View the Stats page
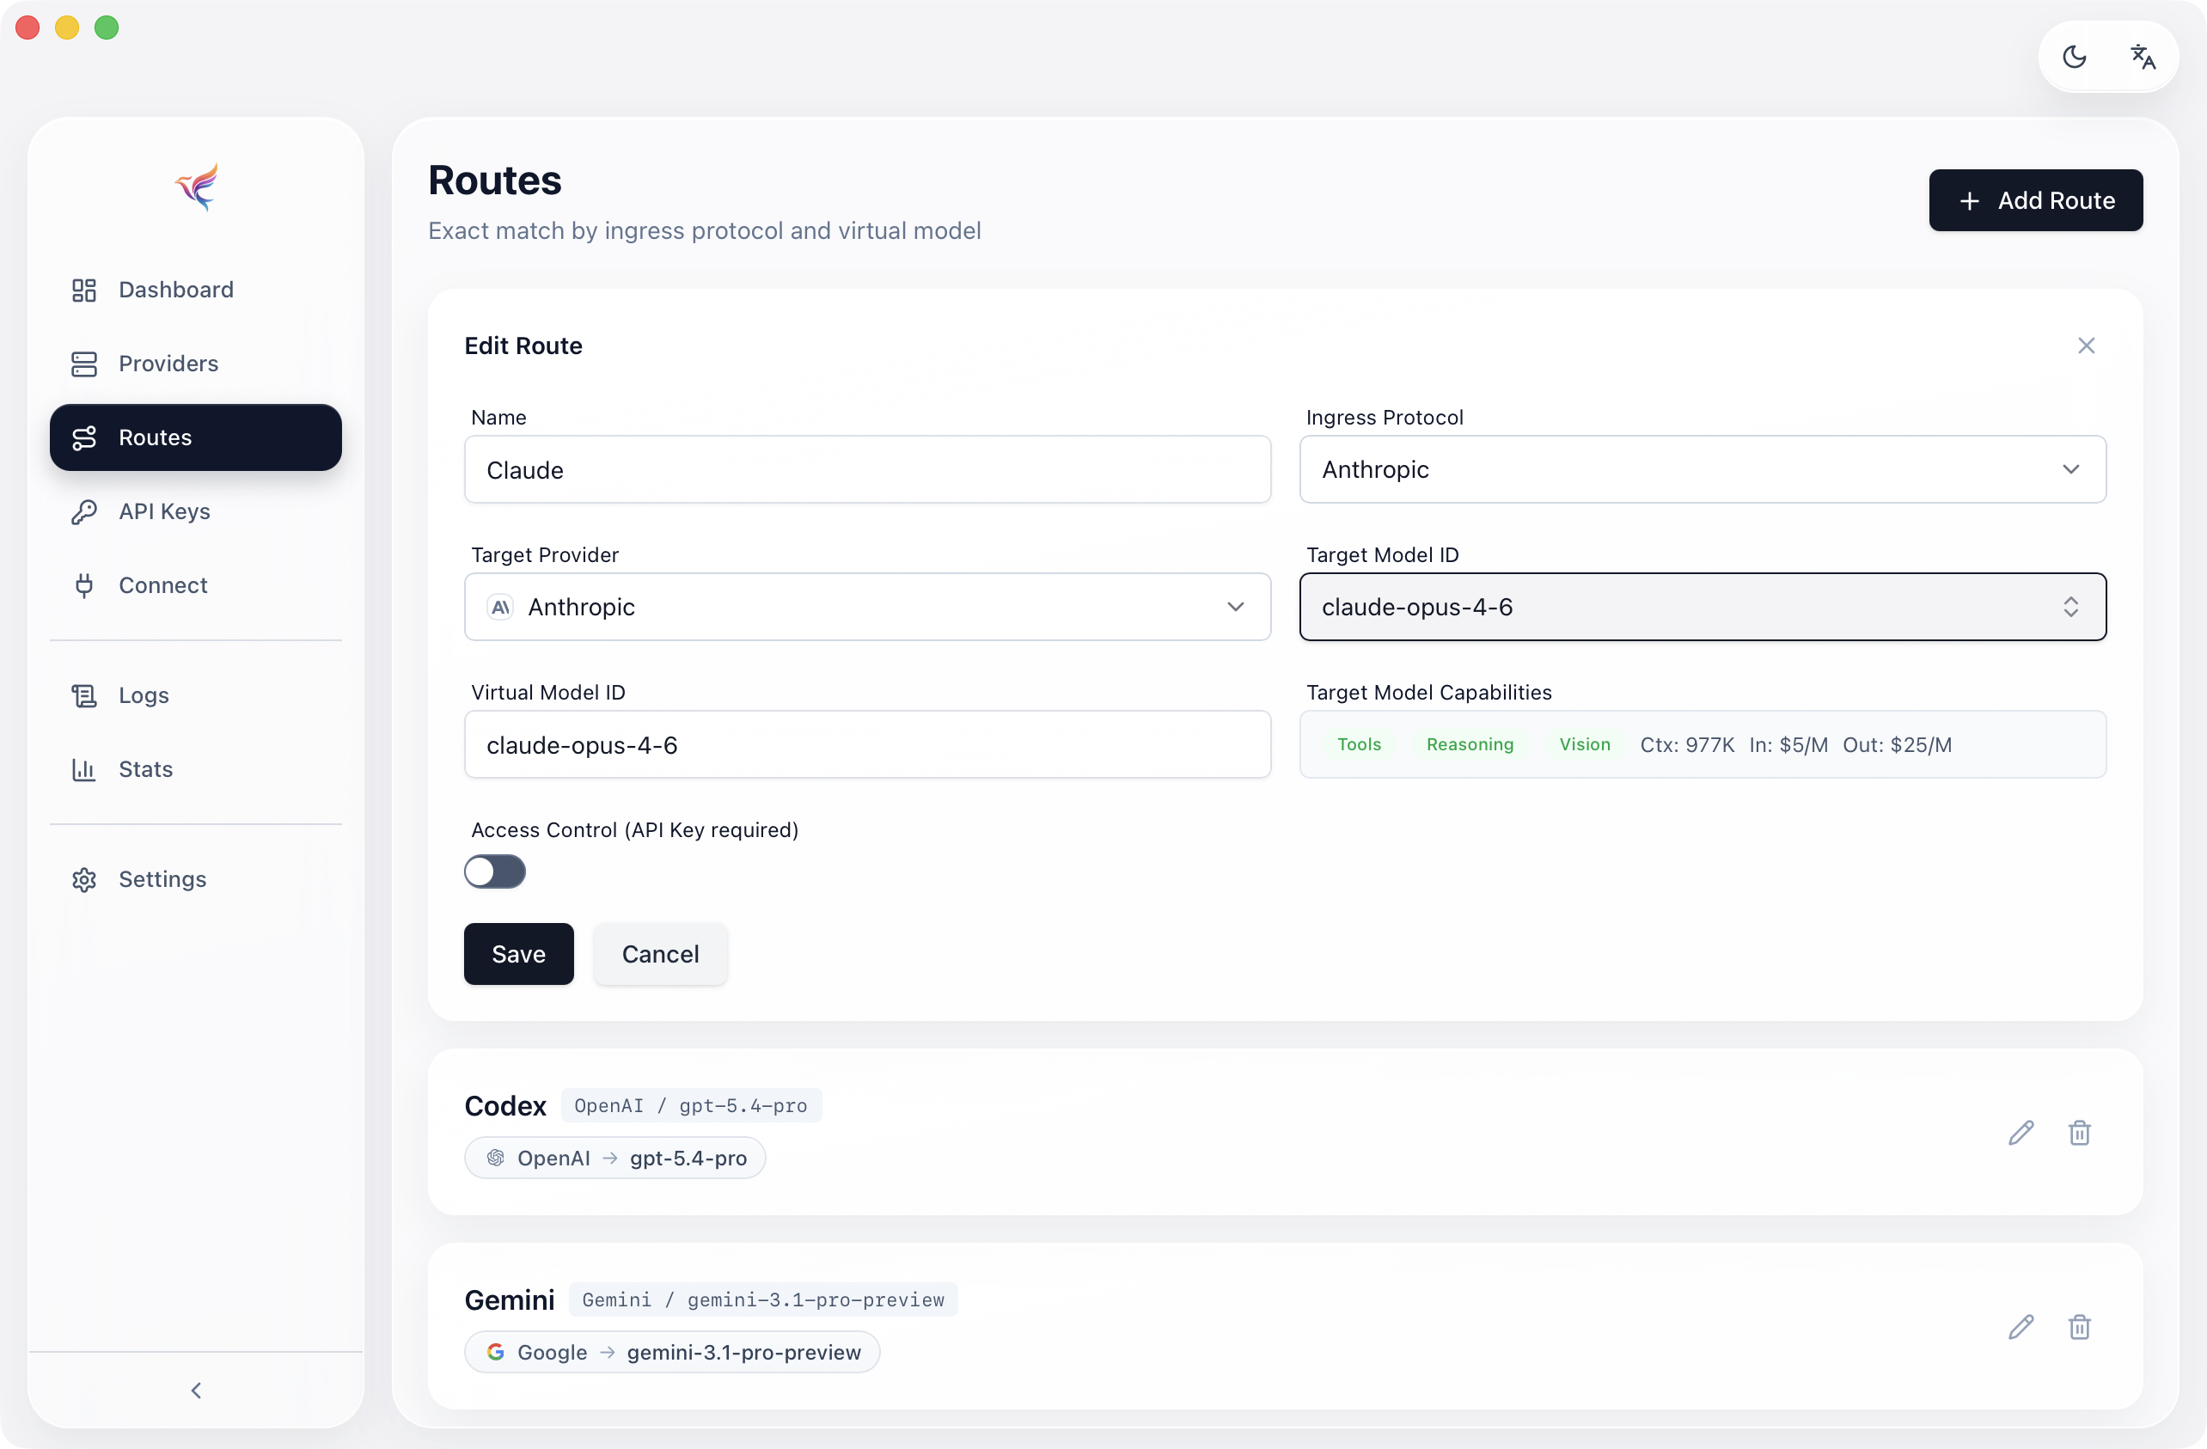 click(196, 769)
